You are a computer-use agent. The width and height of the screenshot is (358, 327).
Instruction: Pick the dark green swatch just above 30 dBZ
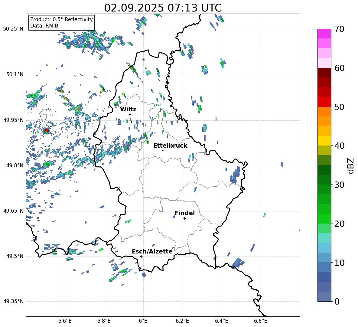point(324,179)
